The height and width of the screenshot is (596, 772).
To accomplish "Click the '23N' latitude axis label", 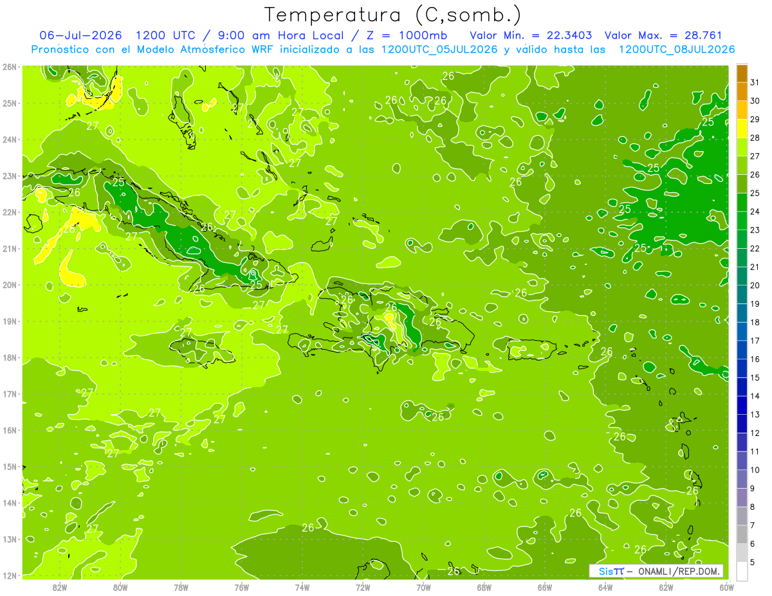I will (10, 176).
